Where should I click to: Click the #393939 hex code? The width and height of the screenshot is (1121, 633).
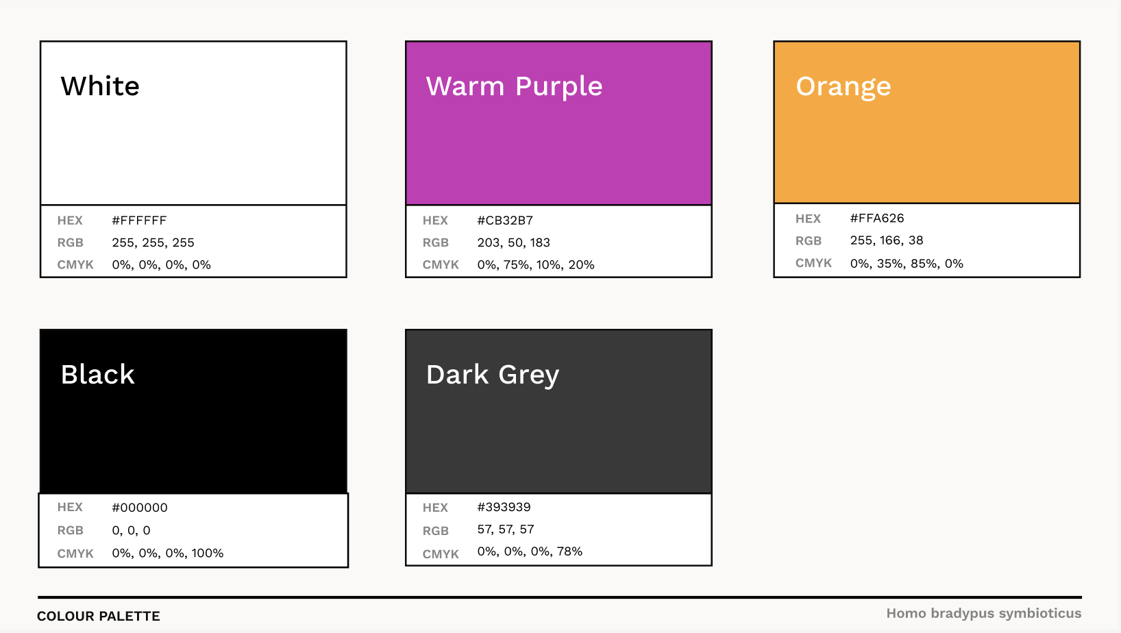[504, 507]
